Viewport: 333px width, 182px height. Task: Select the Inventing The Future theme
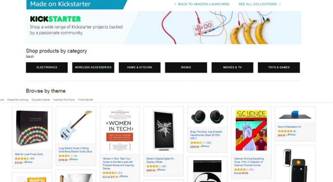coord(64,100)
